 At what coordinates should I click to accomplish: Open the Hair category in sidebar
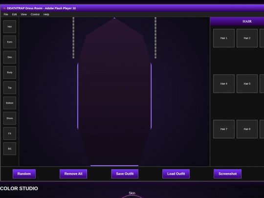point(10,26)
